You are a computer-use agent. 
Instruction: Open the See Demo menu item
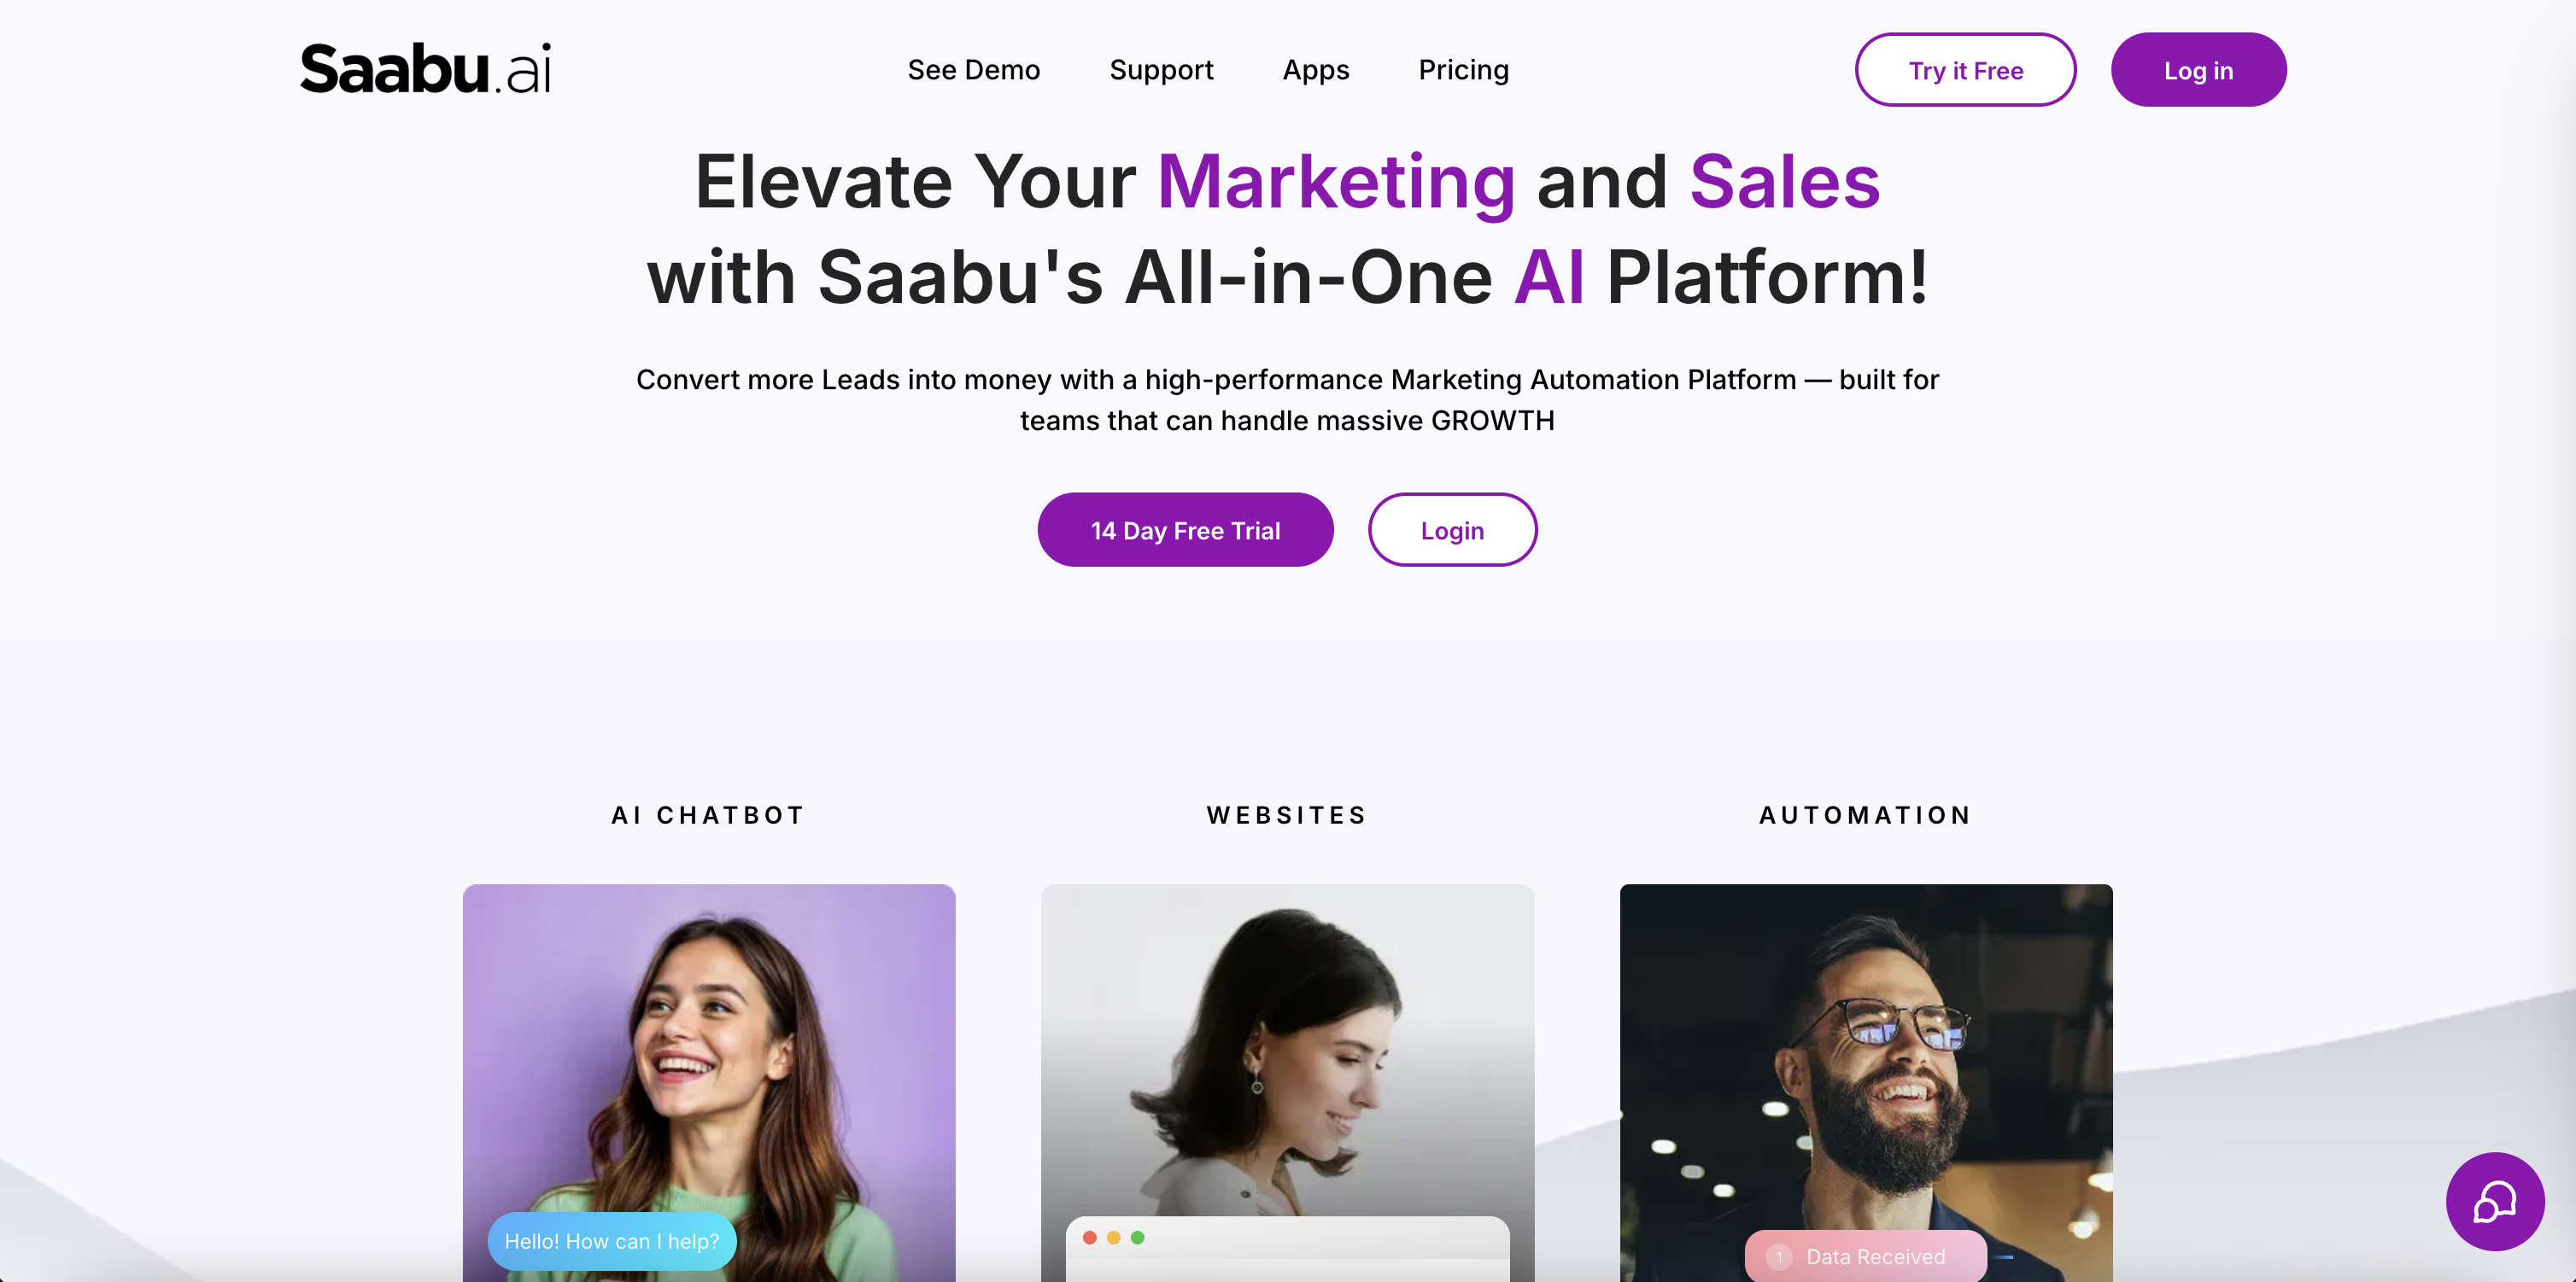point(973,70)
